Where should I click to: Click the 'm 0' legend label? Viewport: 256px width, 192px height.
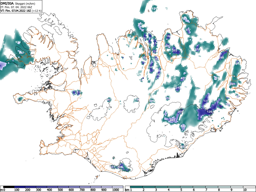point(3,190)
